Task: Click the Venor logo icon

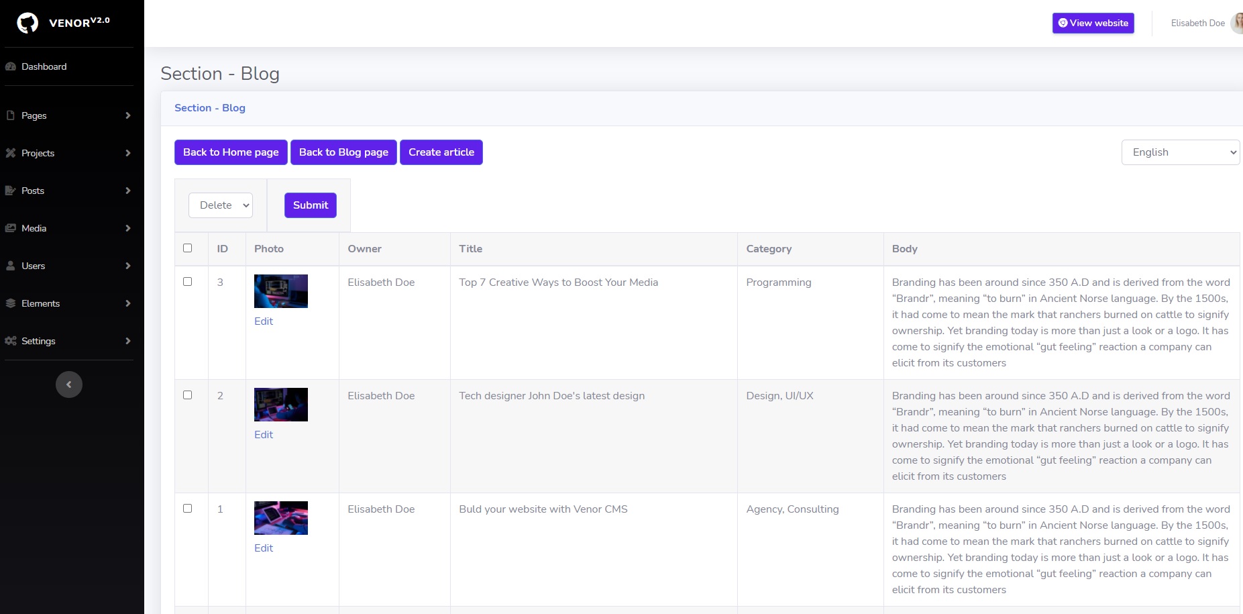Action: coord(28,23)
